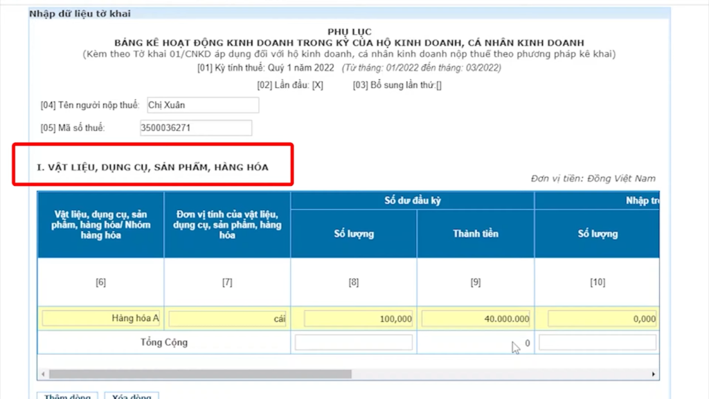The height and width of the screenshot is (399, 709).
Task: Click the opening quantity cell 100,000
Action: pyautogui.click(x=358, y=319)
